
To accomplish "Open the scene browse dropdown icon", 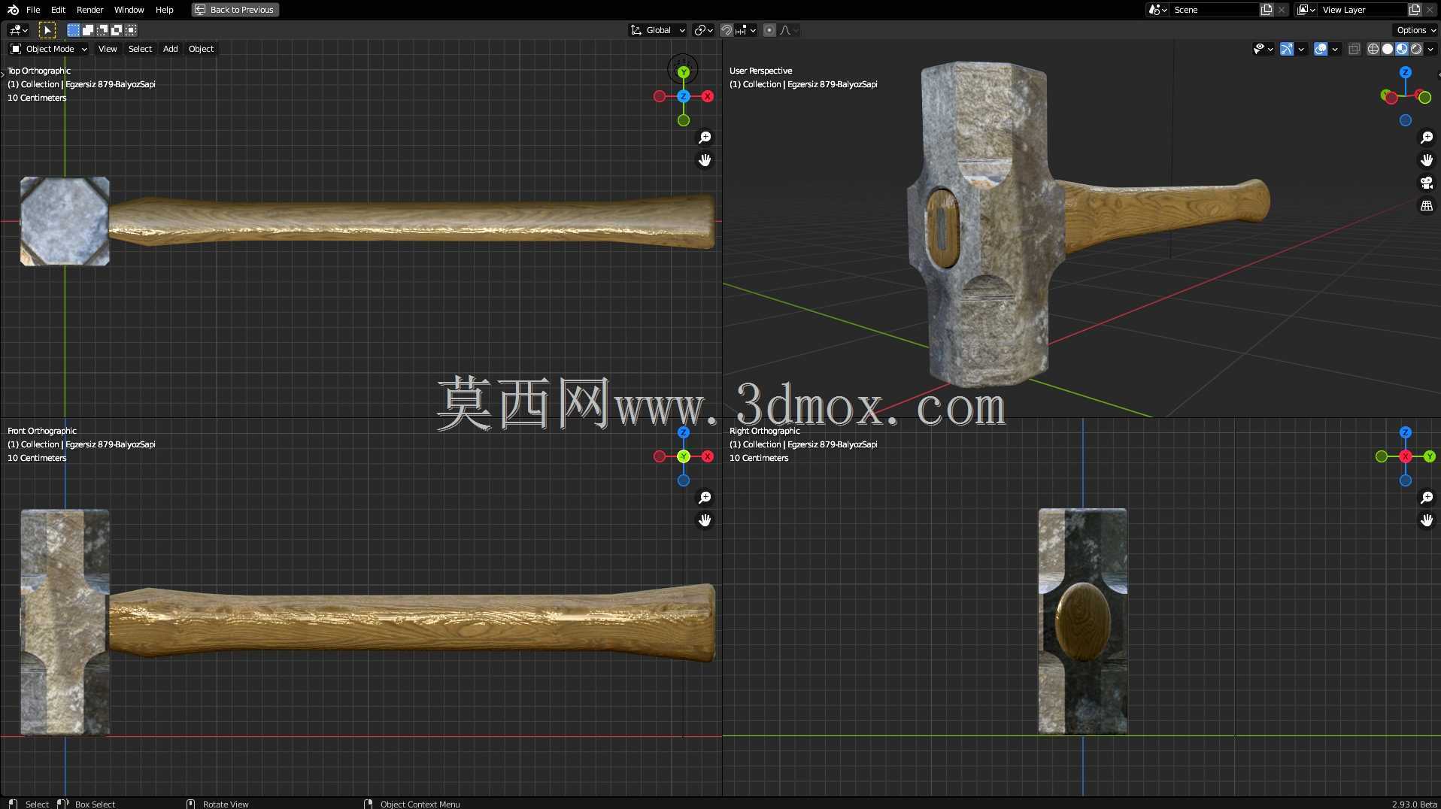I will click(x=1157, y=10).
